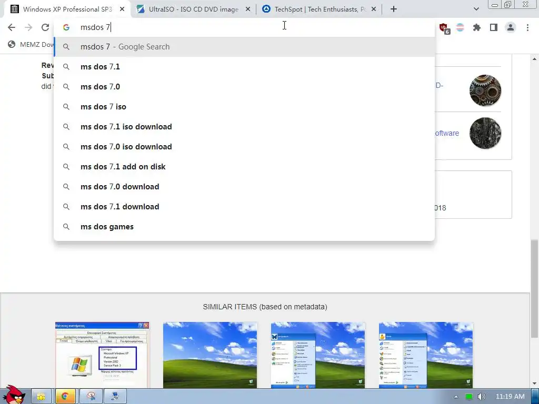Viewport: 539px width, 404px height.
Task: Open the volume speaker tray icon
Action: click(x=482, y=397)
